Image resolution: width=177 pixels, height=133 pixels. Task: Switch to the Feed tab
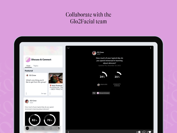click(x=28, y=66)
